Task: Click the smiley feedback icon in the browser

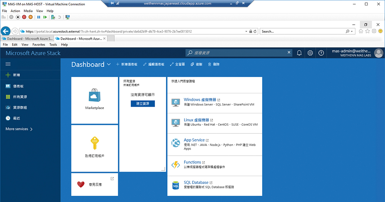Action: click(x=380, y=31)
